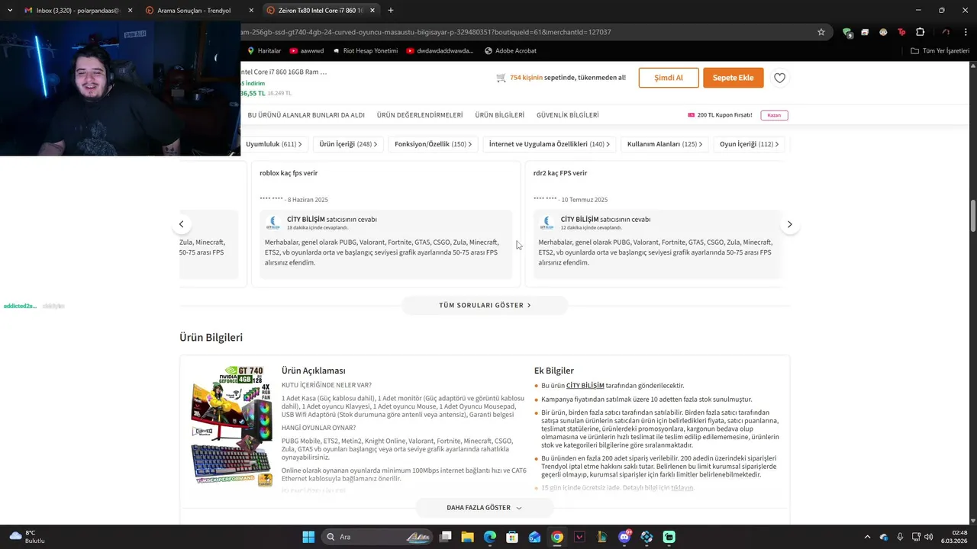Image resolution: width=977 pixels, height=549 pixels.
Task: Click the page vertical scrollbar thumb
Action: tap(972, 216)
